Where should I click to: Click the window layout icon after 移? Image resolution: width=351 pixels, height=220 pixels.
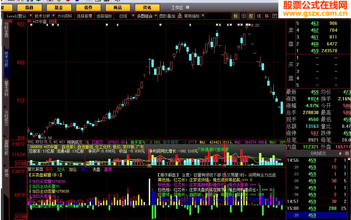tap(274, 16)
